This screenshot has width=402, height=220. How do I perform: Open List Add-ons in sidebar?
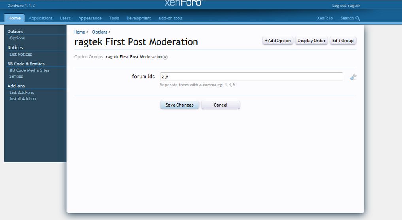coord(21,92)
